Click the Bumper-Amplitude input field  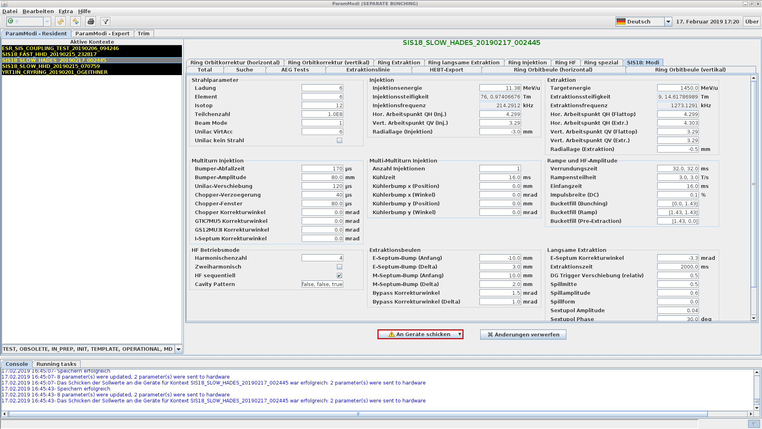(322, 178)
